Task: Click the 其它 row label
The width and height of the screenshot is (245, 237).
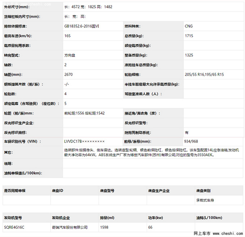Action: coord(8,153)
